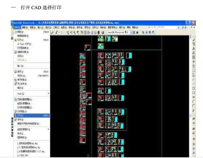
Task: Select the Rotate circular tool in right toolbar
Action: (194, 66)
